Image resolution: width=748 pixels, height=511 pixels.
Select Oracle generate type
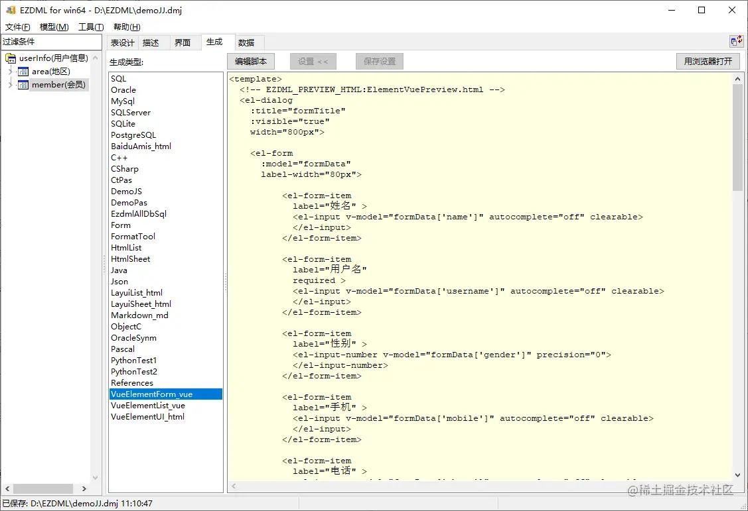(x=165, y=90)
